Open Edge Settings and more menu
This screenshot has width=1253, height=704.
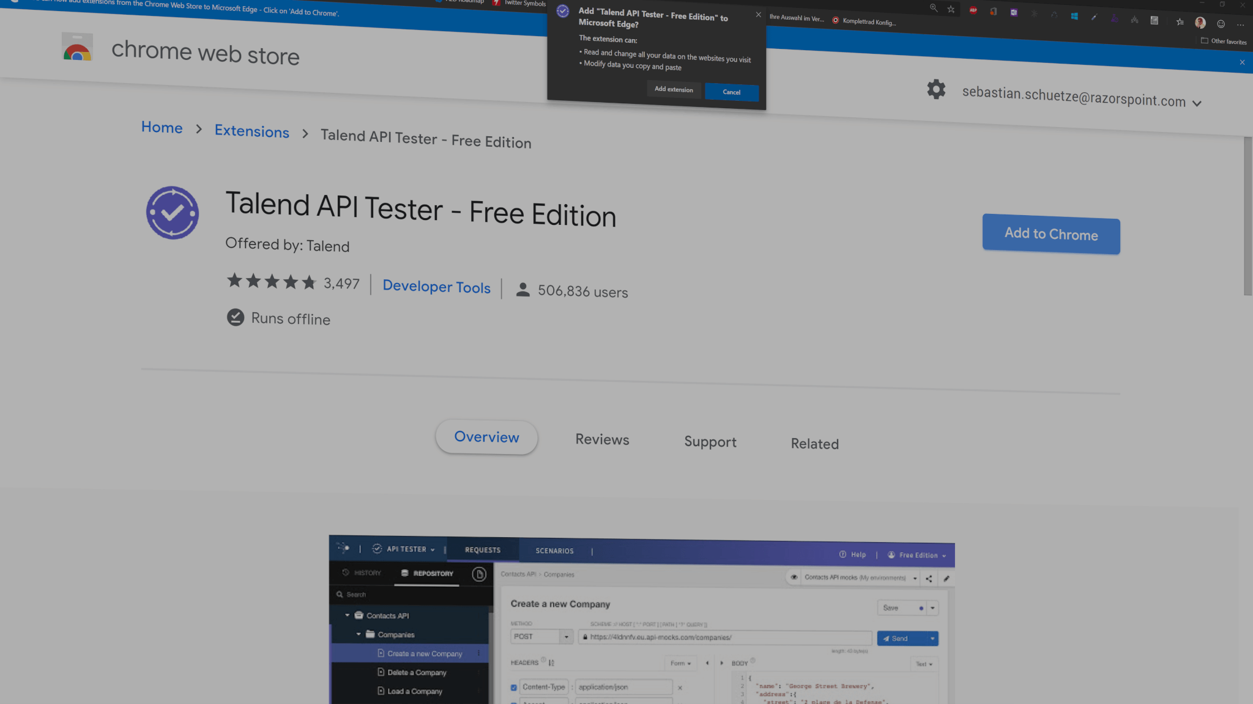[1240, 25]
